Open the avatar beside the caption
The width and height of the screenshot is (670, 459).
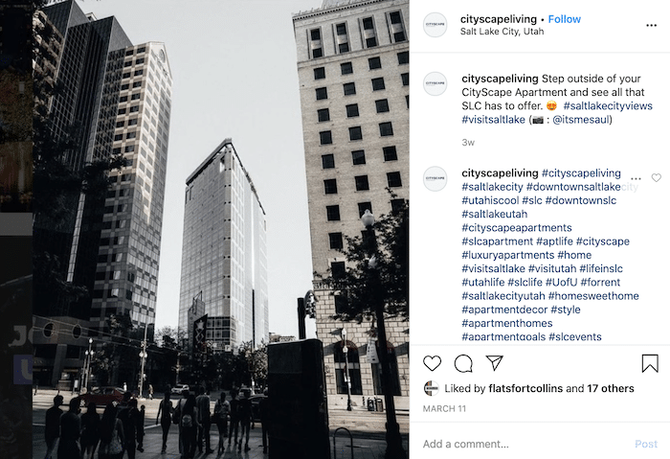(x=435, y=83)
